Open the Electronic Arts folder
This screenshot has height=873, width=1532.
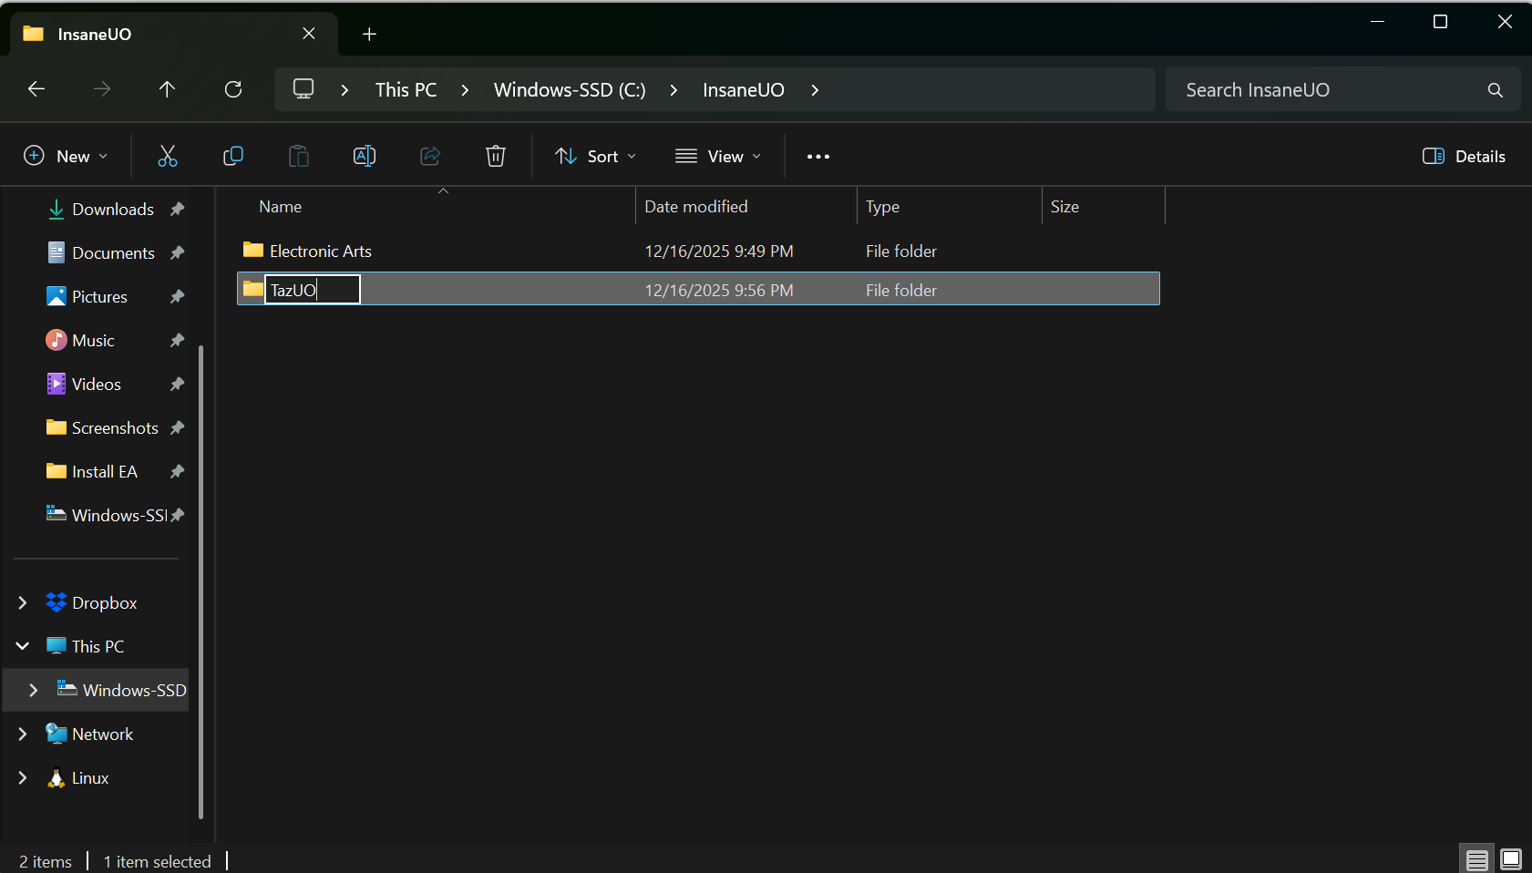tap(320, 251)
